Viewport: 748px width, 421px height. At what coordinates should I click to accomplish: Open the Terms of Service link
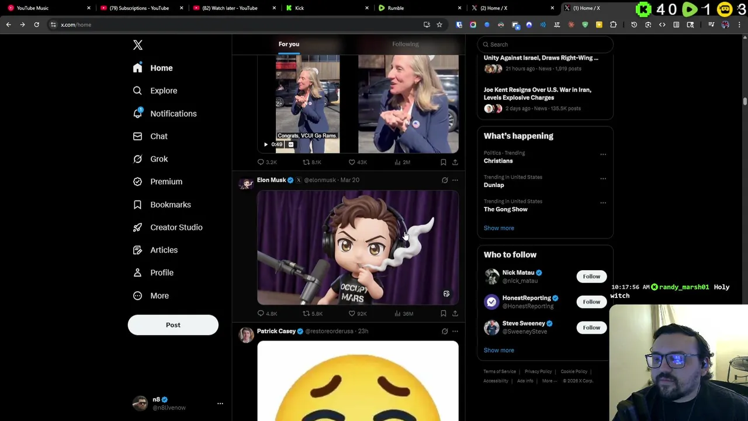click(500, 371)
